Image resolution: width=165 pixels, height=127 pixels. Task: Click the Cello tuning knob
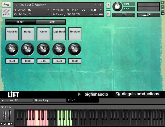43,49
